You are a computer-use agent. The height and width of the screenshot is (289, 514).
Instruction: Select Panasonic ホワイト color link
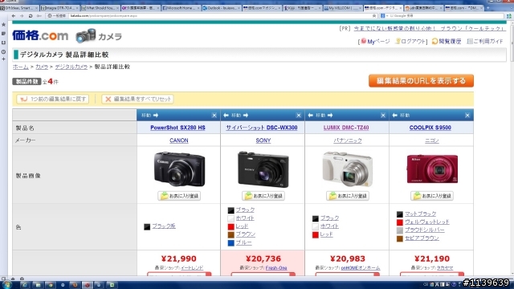click(x=329, y=226)
